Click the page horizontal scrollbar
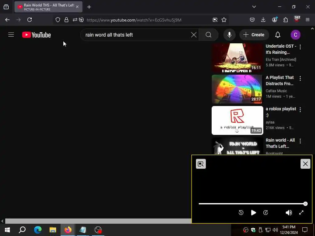 tap(98, 221)
